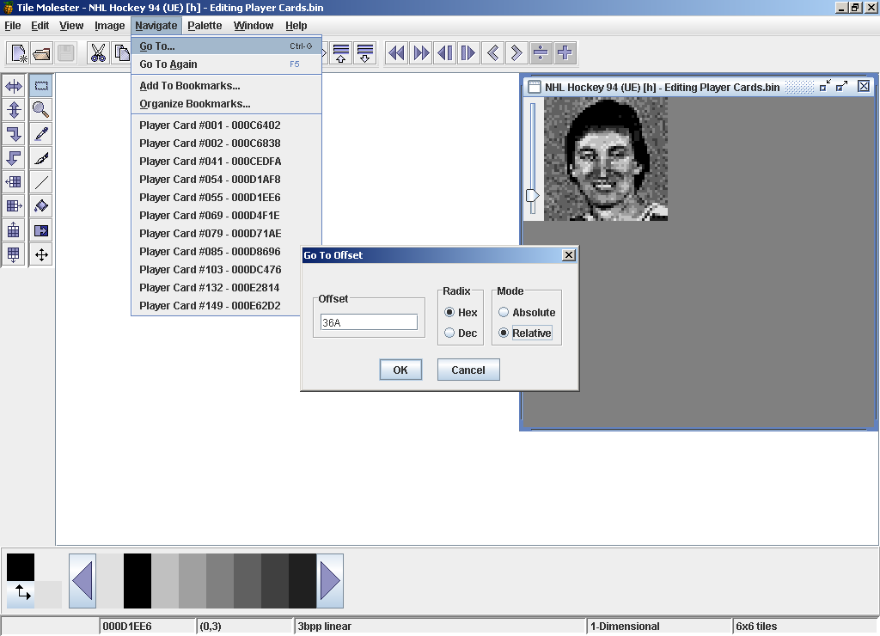The width and height of the screenshot is (880, 636).
Task: Click the scissors Cut toolbar icon
Action: tap(98, 53)
